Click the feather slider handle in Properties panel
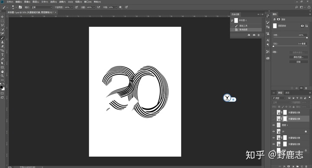 click(x=273, y=46)
